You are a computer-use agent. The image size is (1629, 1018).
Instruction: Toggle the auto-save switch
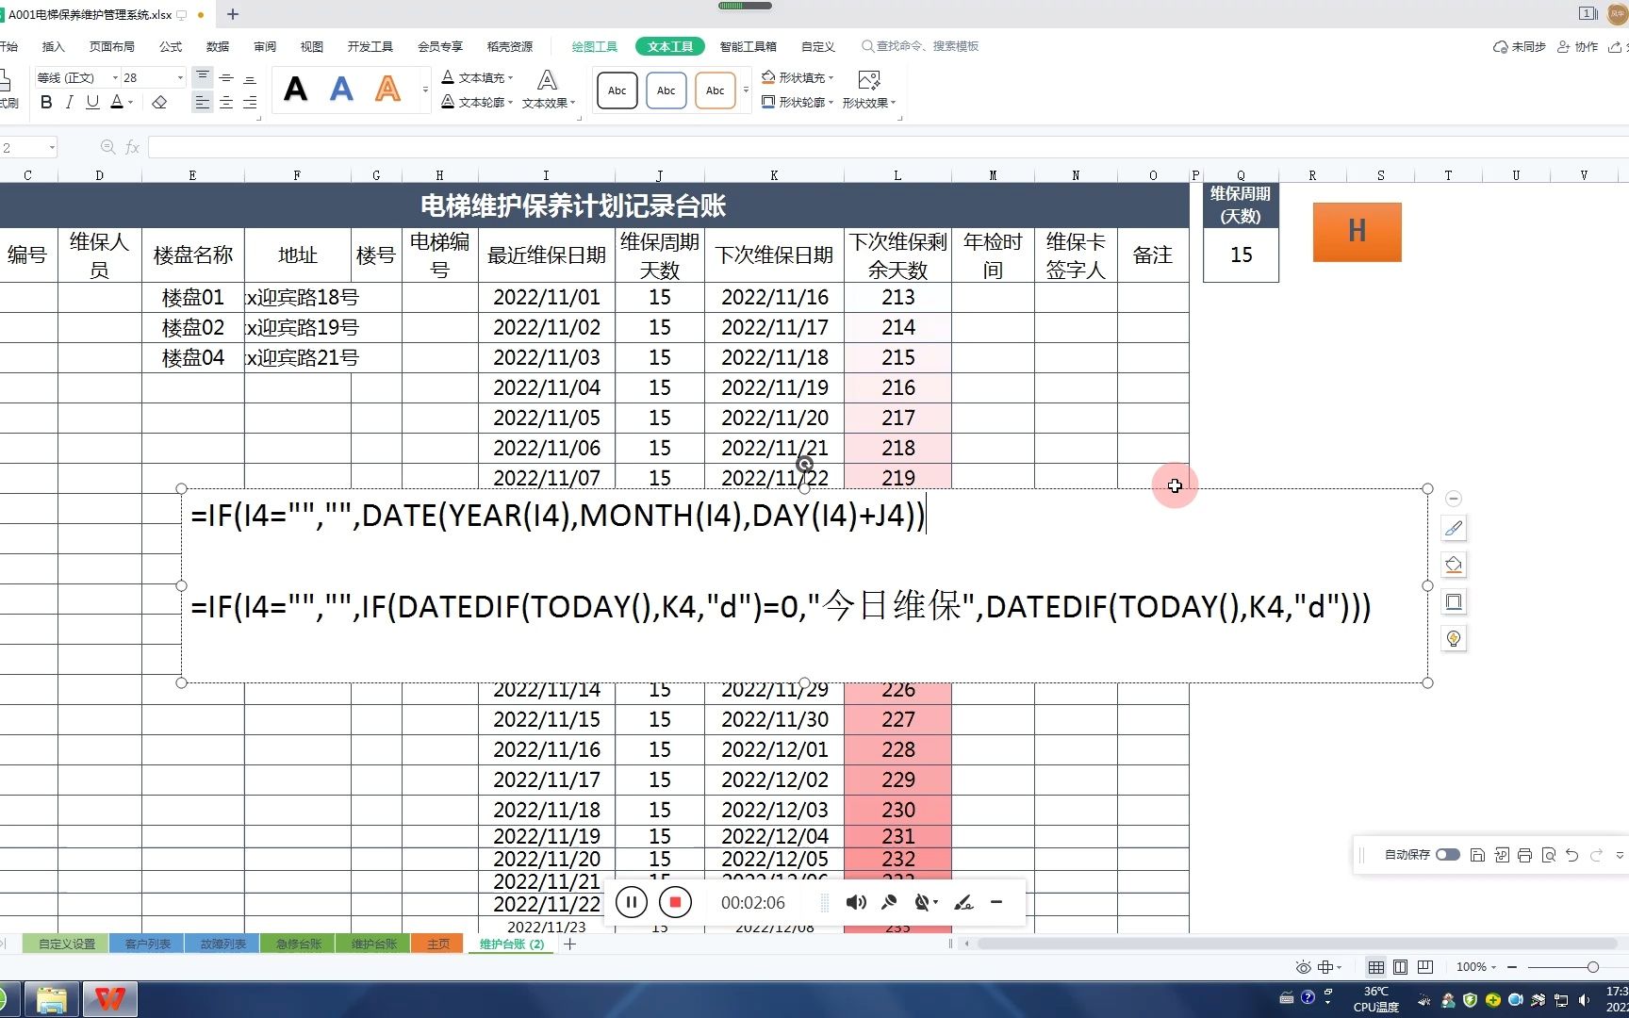pos(1448,855)
